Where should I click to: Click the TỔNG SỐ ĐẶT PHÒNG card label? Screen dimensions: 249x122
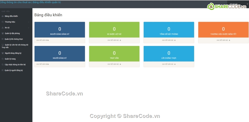[169, 34]
